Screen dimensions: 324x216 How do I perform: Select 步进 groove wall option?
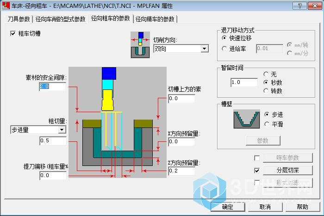pyautogui.click(x=267, y=114)
